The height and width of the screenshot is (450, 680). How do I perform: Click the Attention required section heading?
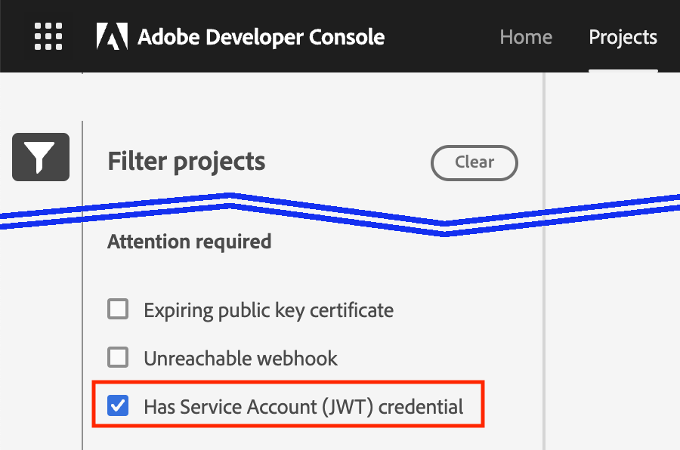coord(189,242)
